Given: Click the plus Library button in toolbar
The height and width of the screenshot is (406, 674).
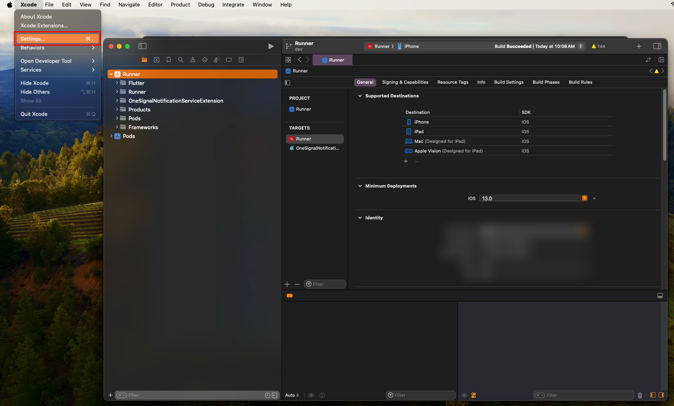Looking at the screenshot, I should 639,46.
